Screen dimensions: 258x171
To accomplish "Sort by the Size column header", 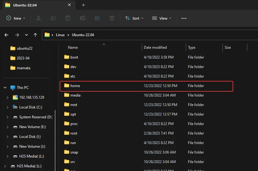I will (228, 47).
